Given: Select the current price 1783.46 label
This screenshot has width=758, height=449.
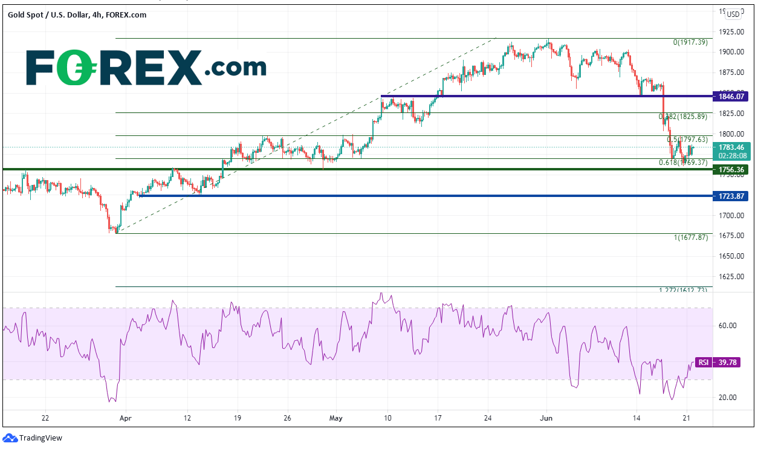Looking at the screenshot, I should (x=733, y=147).
